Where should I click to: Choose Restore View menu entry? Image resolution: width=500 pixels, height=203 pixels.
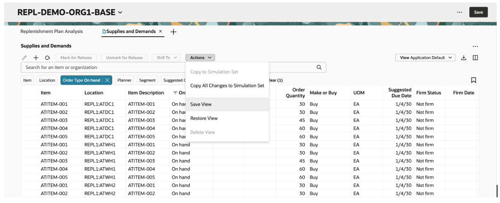click(204, 118)
